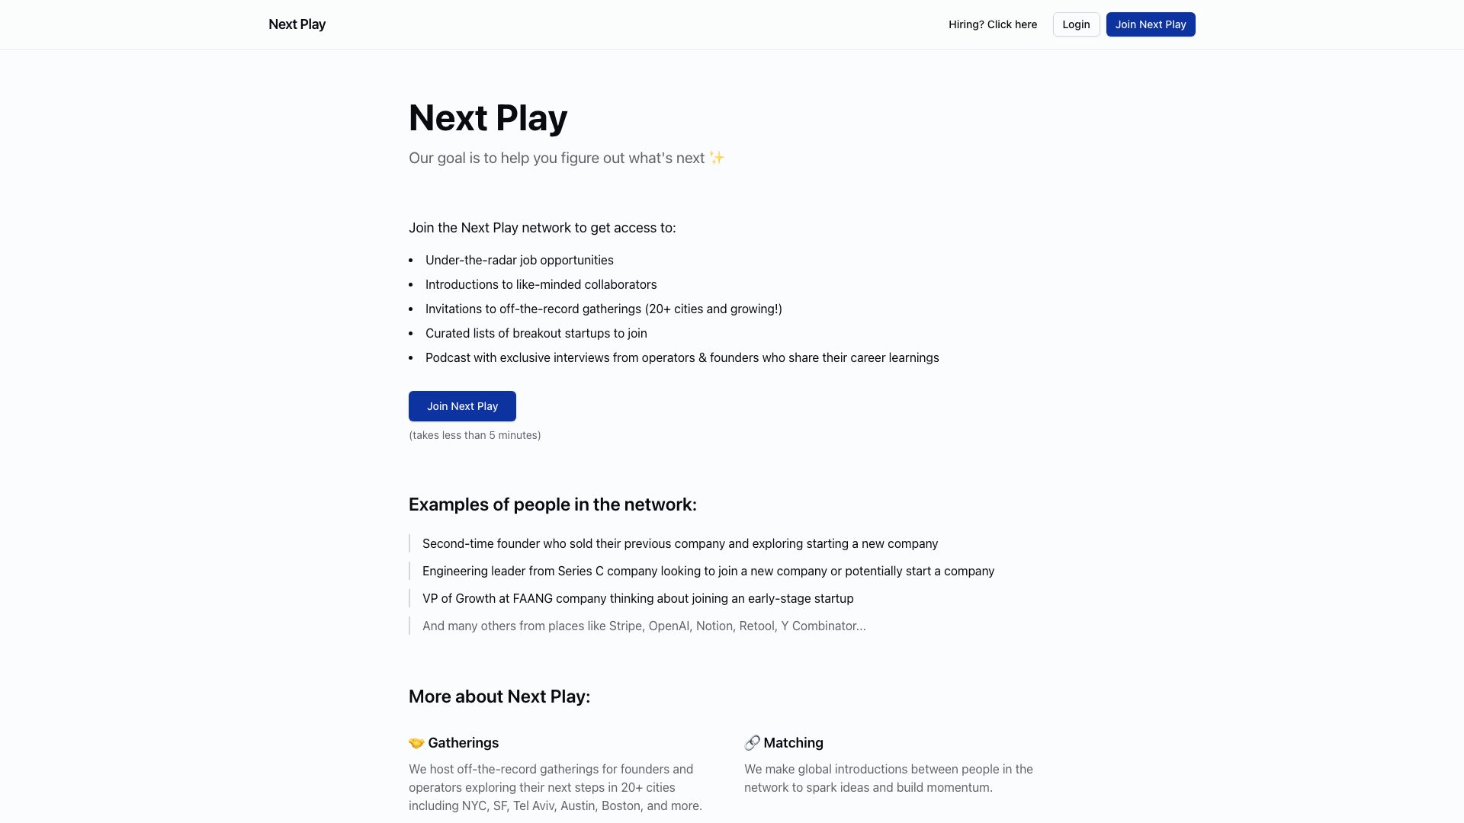This screenshot has width=1464, height=823.
Task: Select the VP of Growth example quote
Action: [x=637, y=598]
